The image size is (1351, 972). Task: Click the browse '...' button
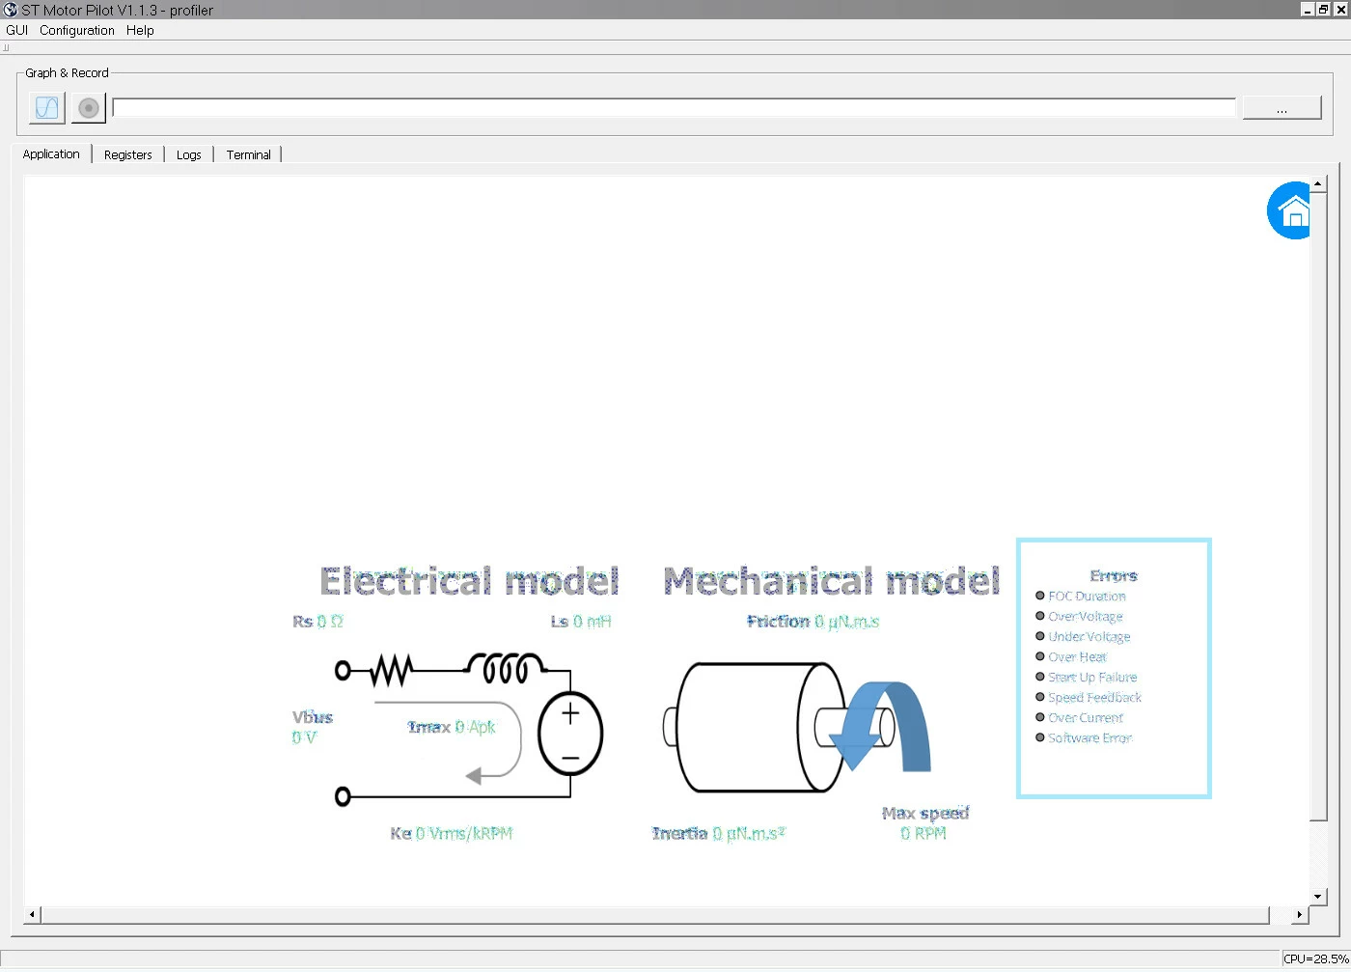pos(1282,108)
